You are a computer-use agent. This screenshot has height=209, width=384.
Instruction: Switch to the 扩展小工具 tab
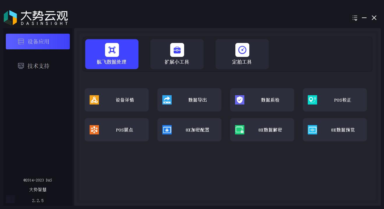pyautogui.click(x=177, y=54)
